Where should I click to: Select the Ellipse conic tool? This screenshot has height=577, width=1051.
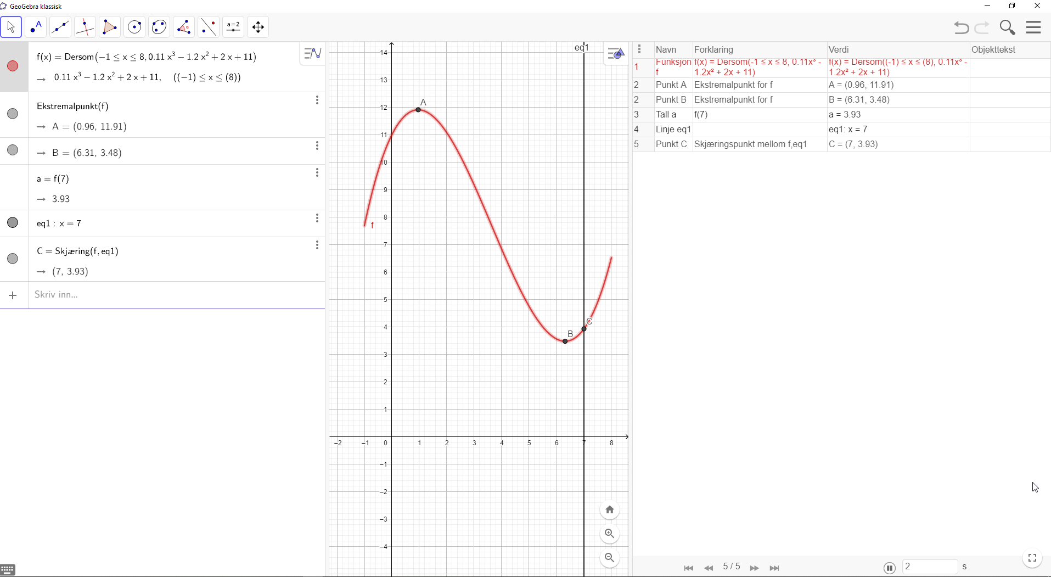(159, 27)
